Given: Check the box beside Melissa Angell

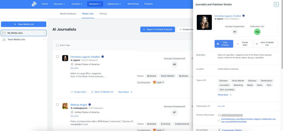Looking at the screenshot, I should click(57, 105).
